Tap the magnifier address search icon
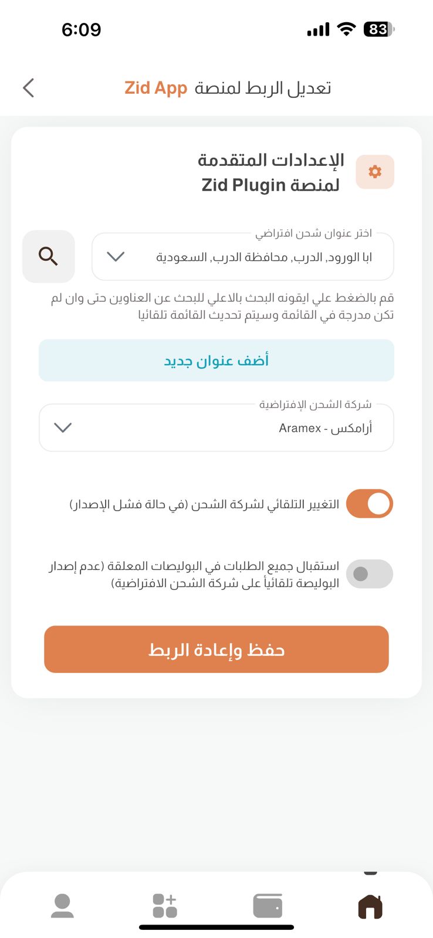 [x=48, y=256]
